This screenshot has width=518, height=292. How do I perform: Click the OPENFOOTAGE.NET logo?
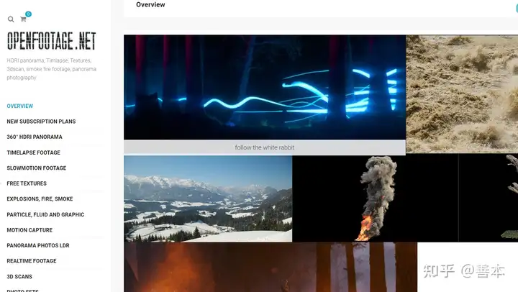52,41
